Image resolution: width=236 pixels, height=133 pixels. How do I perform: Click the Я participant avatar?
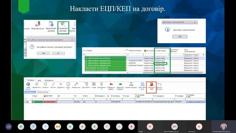point(131,127)
